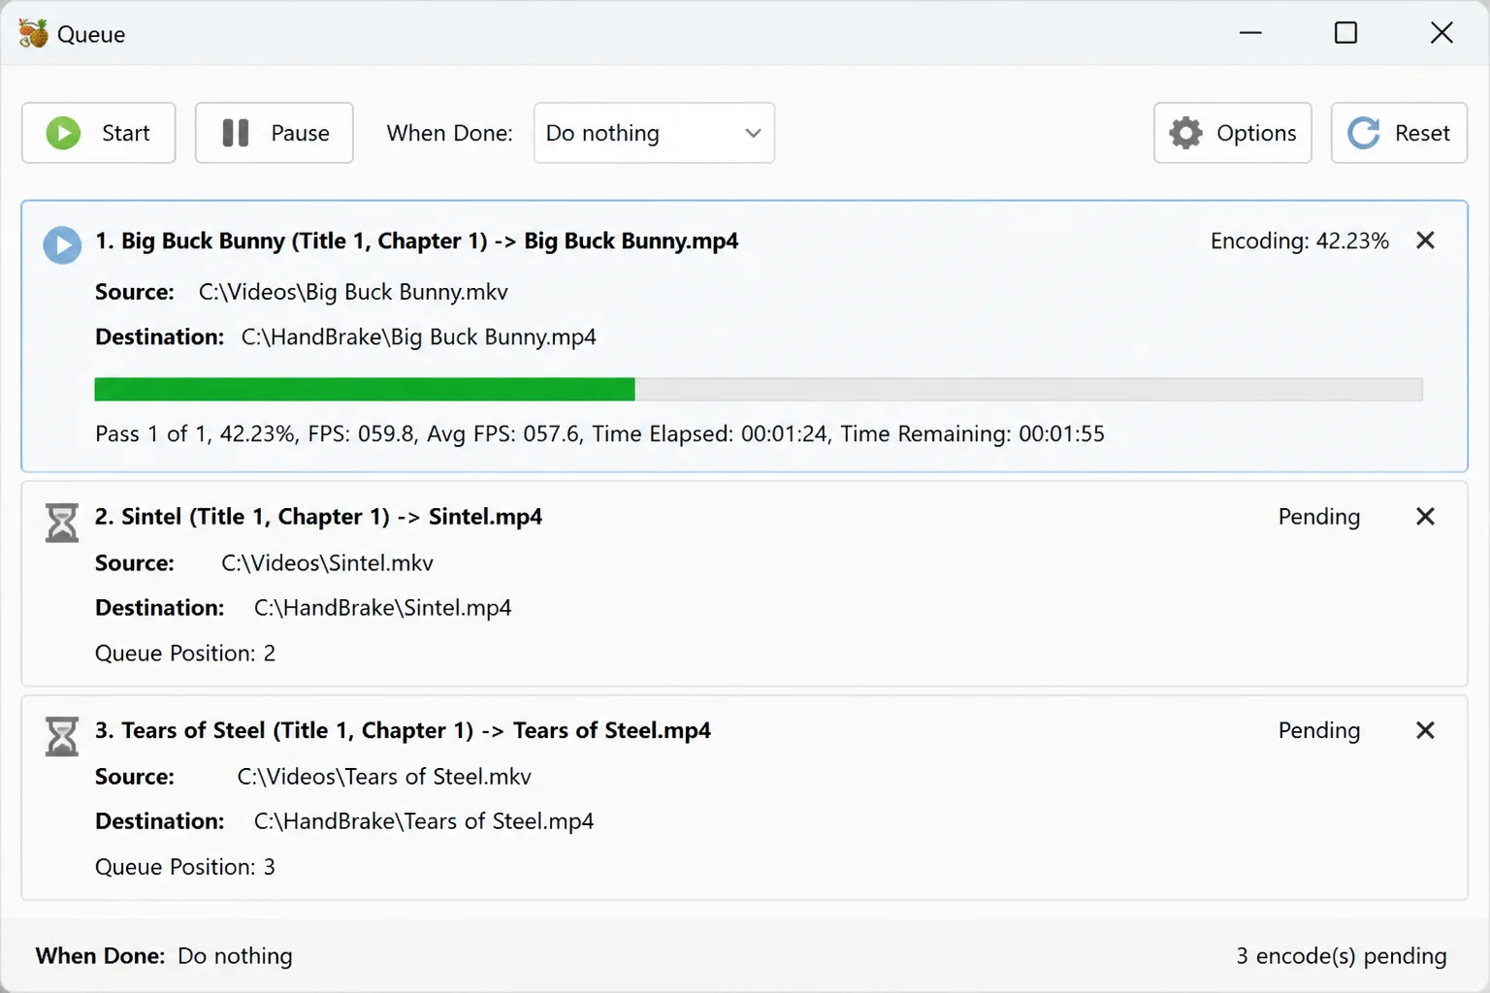Click When Done: Do nothing in status bar
Viewport: 1490px width, 993px height.
pos(164,956)
